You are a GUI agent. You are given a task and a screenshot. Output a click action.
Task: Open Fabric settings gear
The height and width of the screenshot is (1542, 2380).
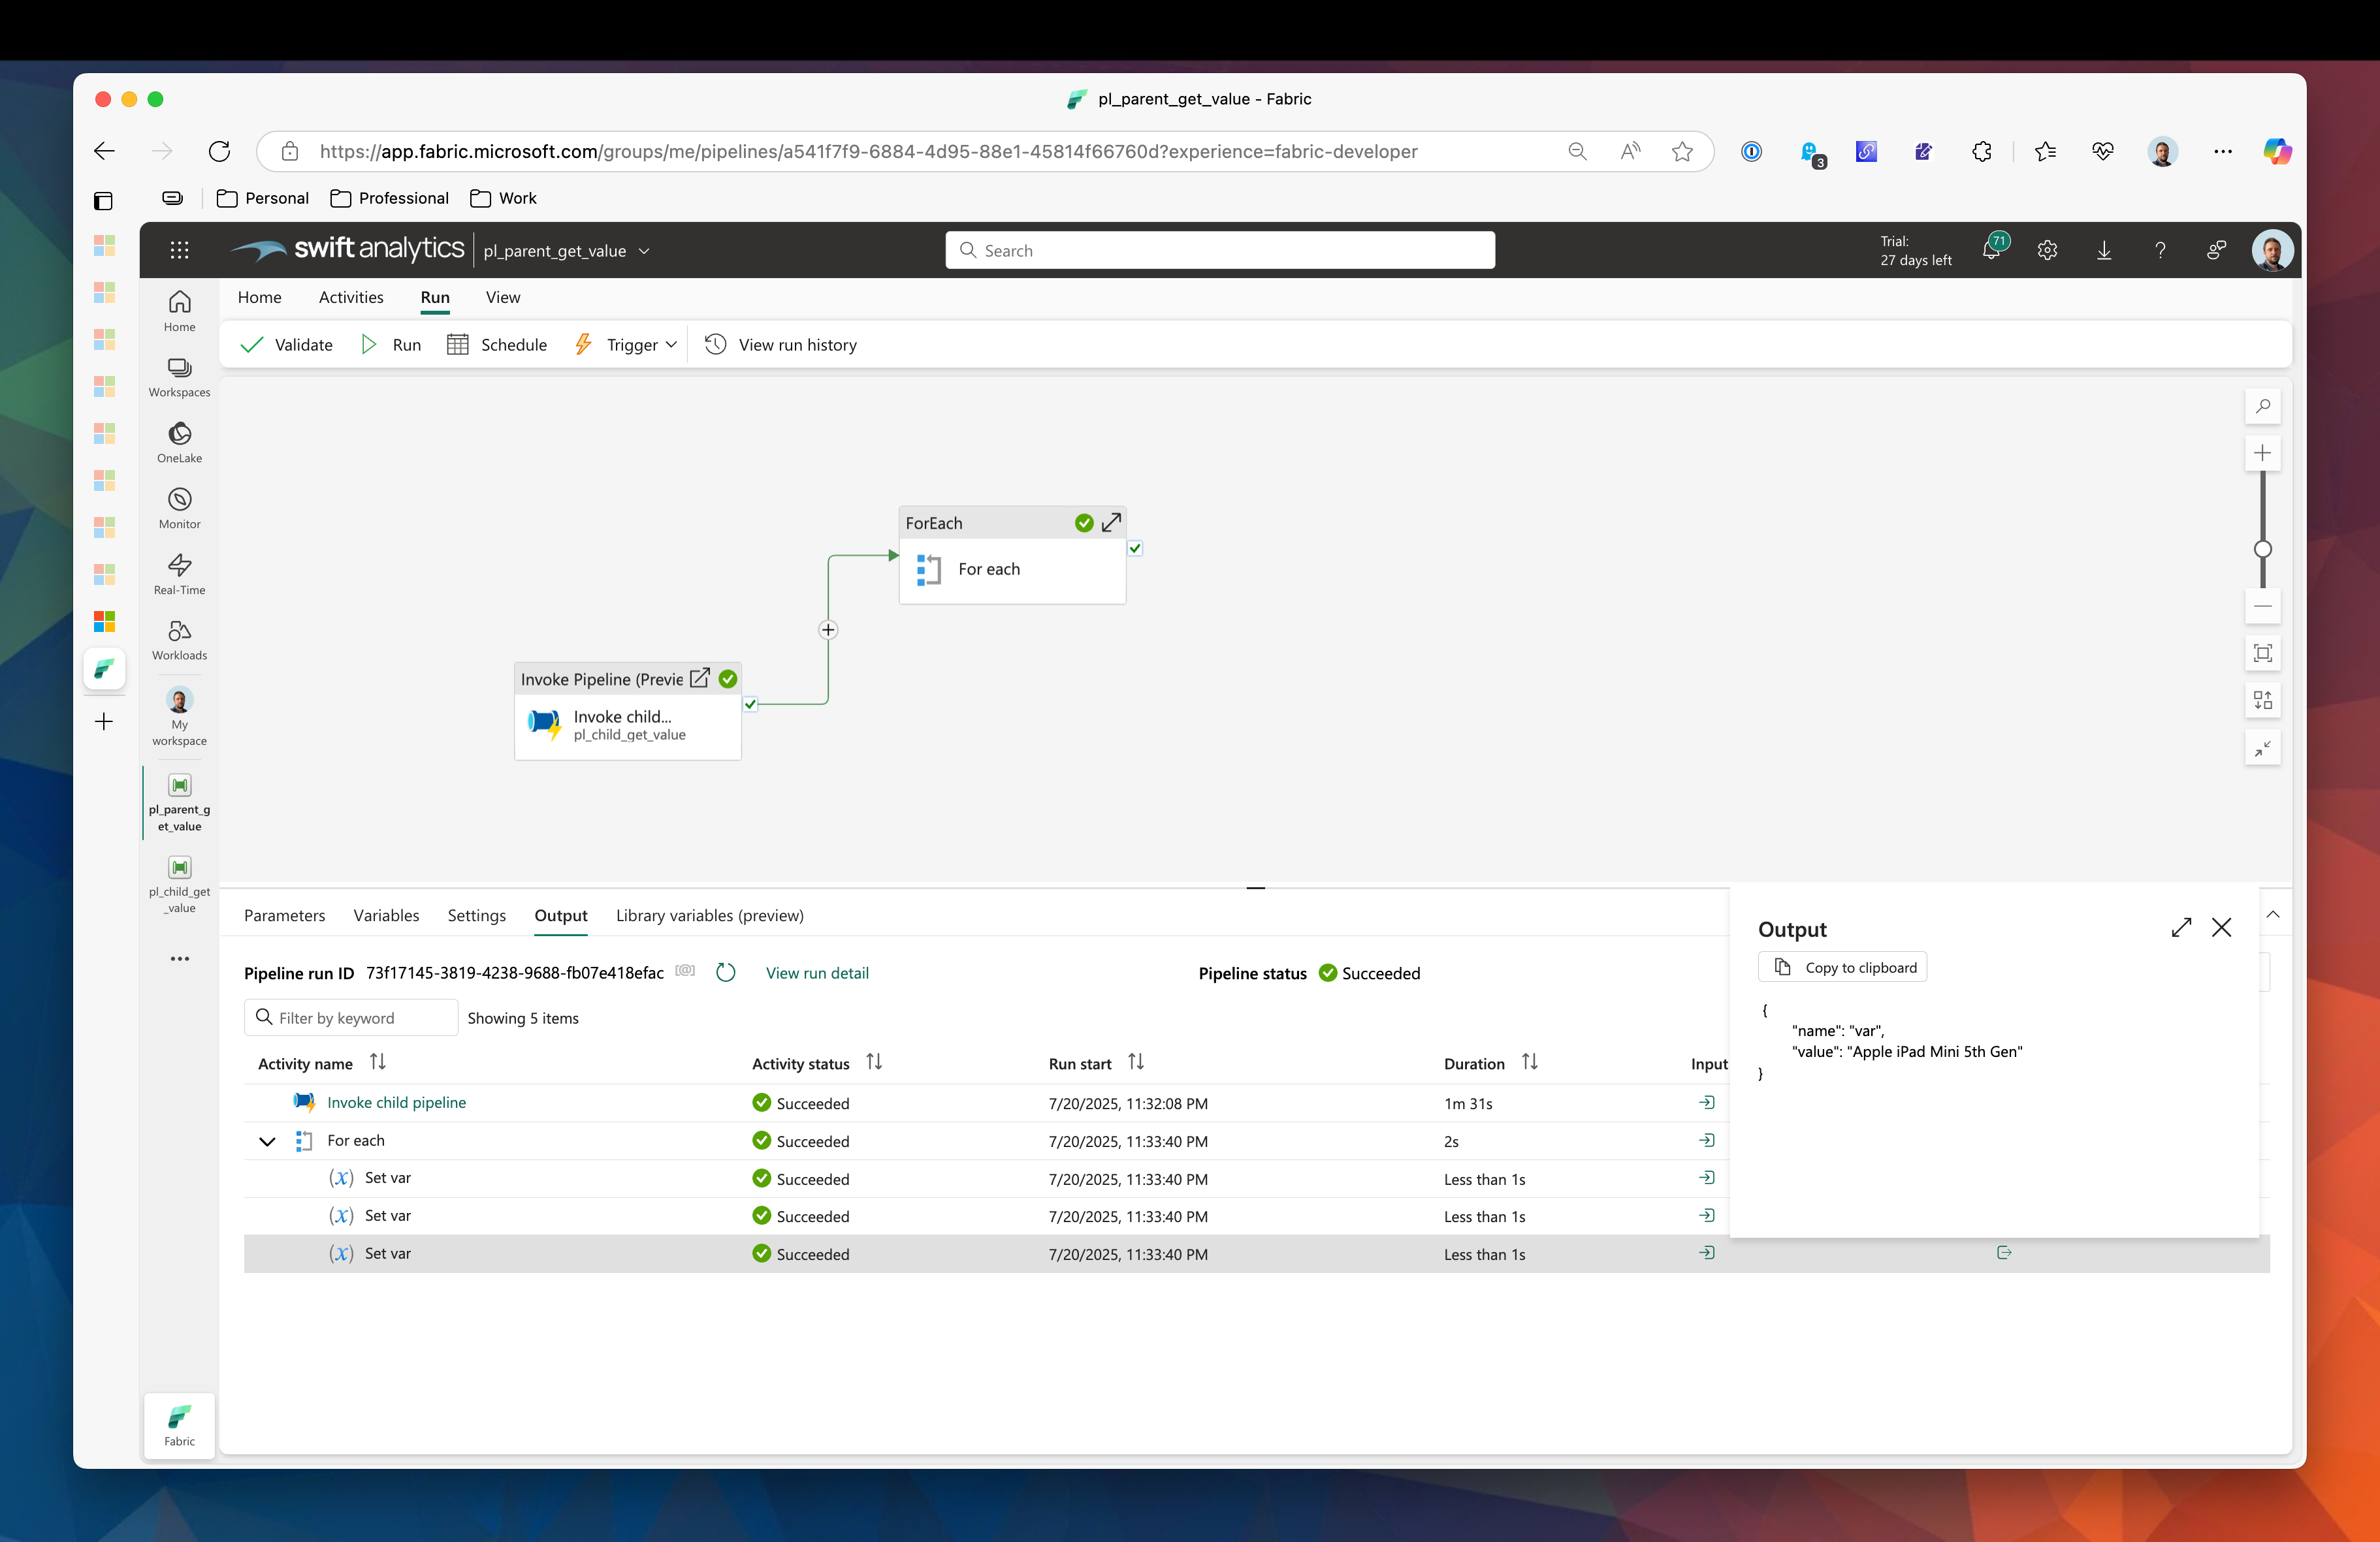(x=2047, y=250)
